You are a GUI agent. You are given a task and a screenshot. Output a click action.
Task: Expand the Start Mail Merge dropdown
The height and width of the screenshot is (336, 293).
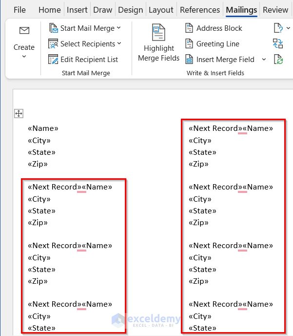coord(119,28)
